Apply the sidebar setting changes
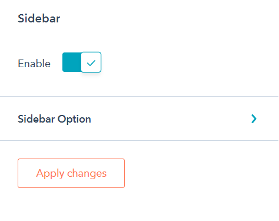279x221 pixels. click(71, 173)
